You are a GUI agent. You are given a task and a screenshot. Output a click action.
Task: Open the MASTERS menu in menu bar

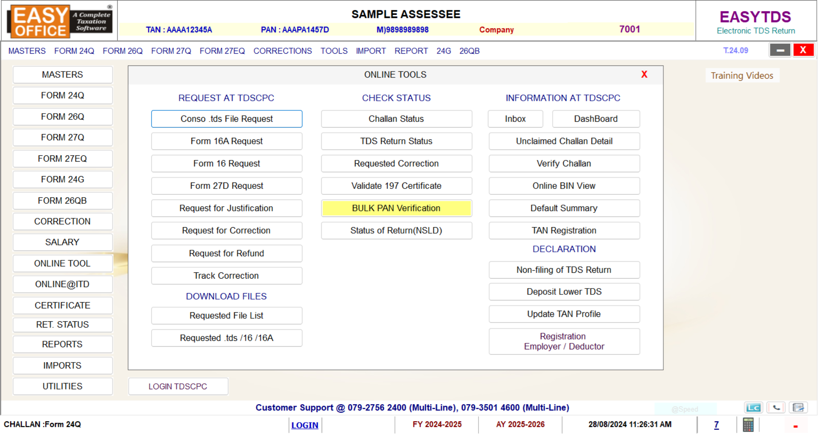pyautogui.click(x=27, y=51)
